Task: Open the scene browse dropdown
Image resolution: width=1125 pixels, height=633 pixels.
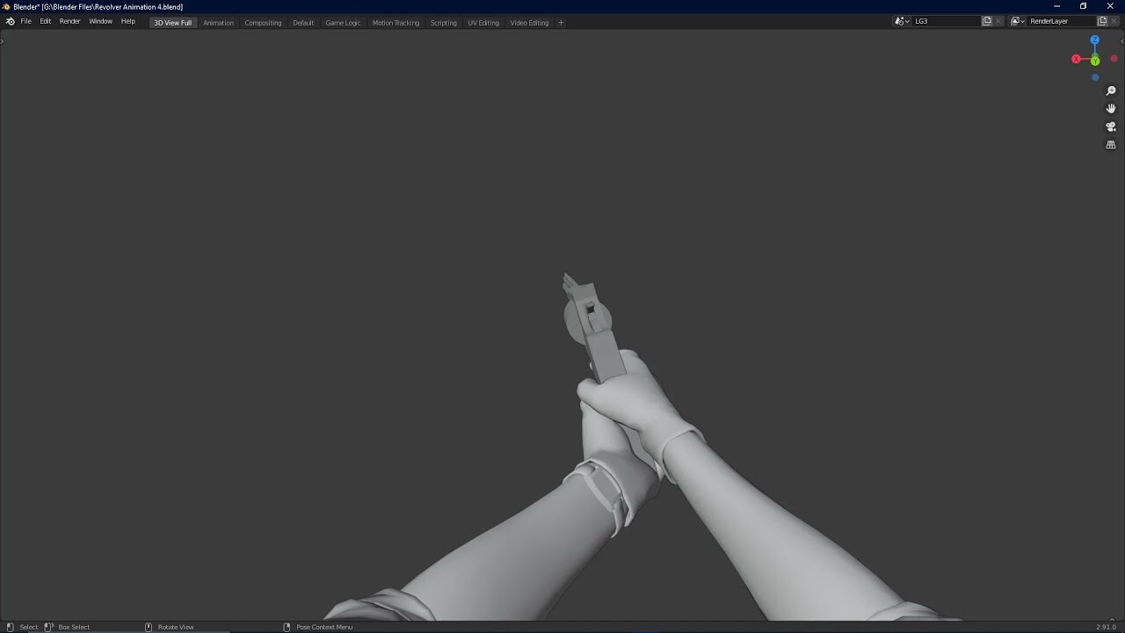Action: pyautogui.click(x=901, y=21)
